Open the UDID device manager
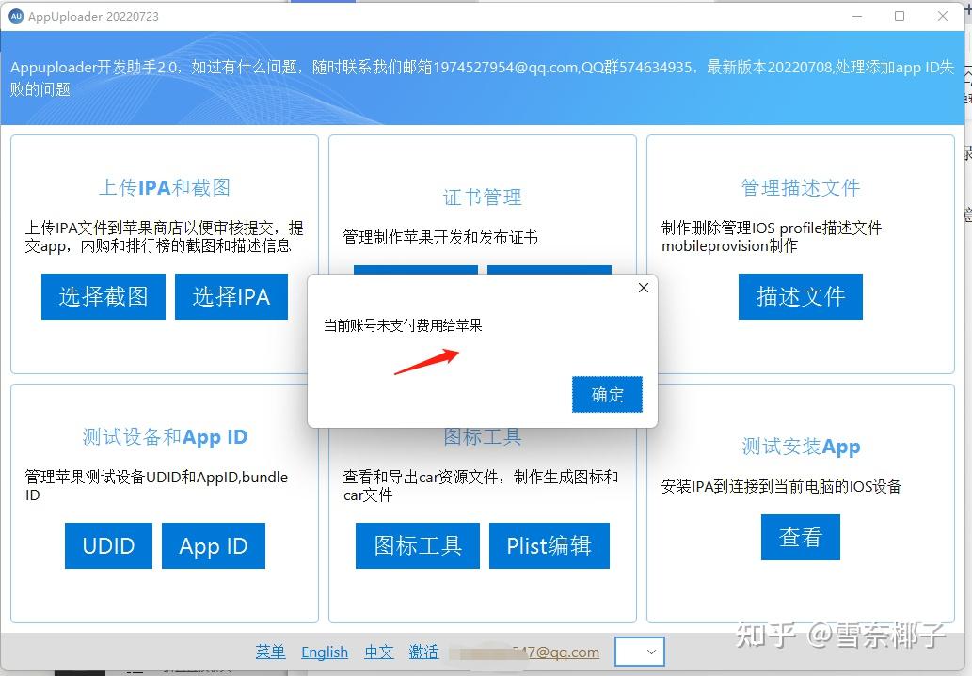Viewport: 972px width, 676px height. pos(107,545)
